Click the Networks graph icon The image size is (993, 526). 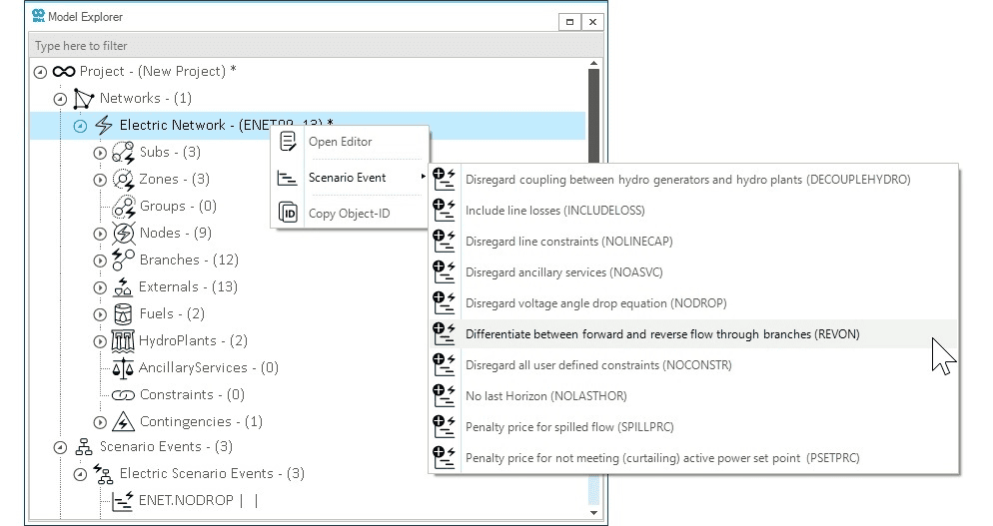click(x=84, y=99)
